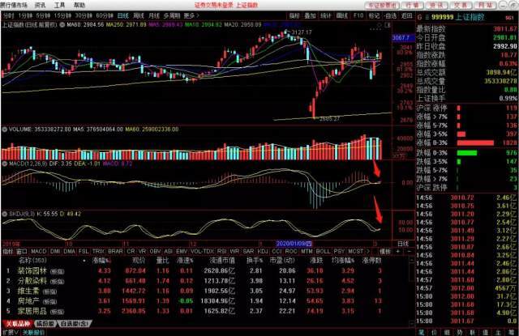Click the 返回 back toolbar button
Image resolution: width=519 pixels, height=336 pixels.
[406, 15]
